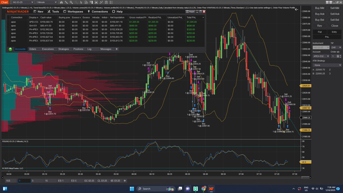Click the Buy Ask button
The width and height of the screenshot is (343, 193).
320,14
